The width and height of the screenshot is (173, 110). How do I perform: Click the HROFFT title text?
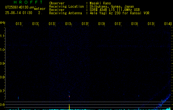[28, 2]
